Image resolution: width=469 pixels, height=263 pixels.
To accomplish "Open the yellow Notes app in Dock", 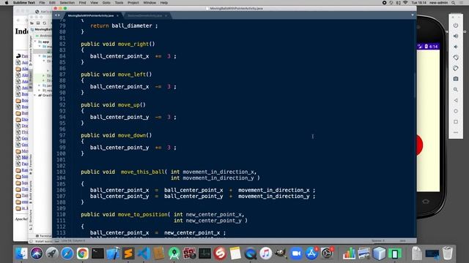I will (235, 254).
